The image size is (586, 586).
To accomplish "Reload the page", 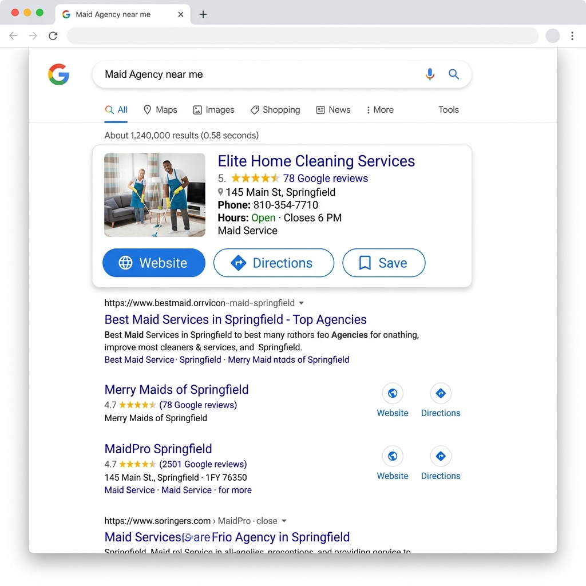I will click(53, 36).
